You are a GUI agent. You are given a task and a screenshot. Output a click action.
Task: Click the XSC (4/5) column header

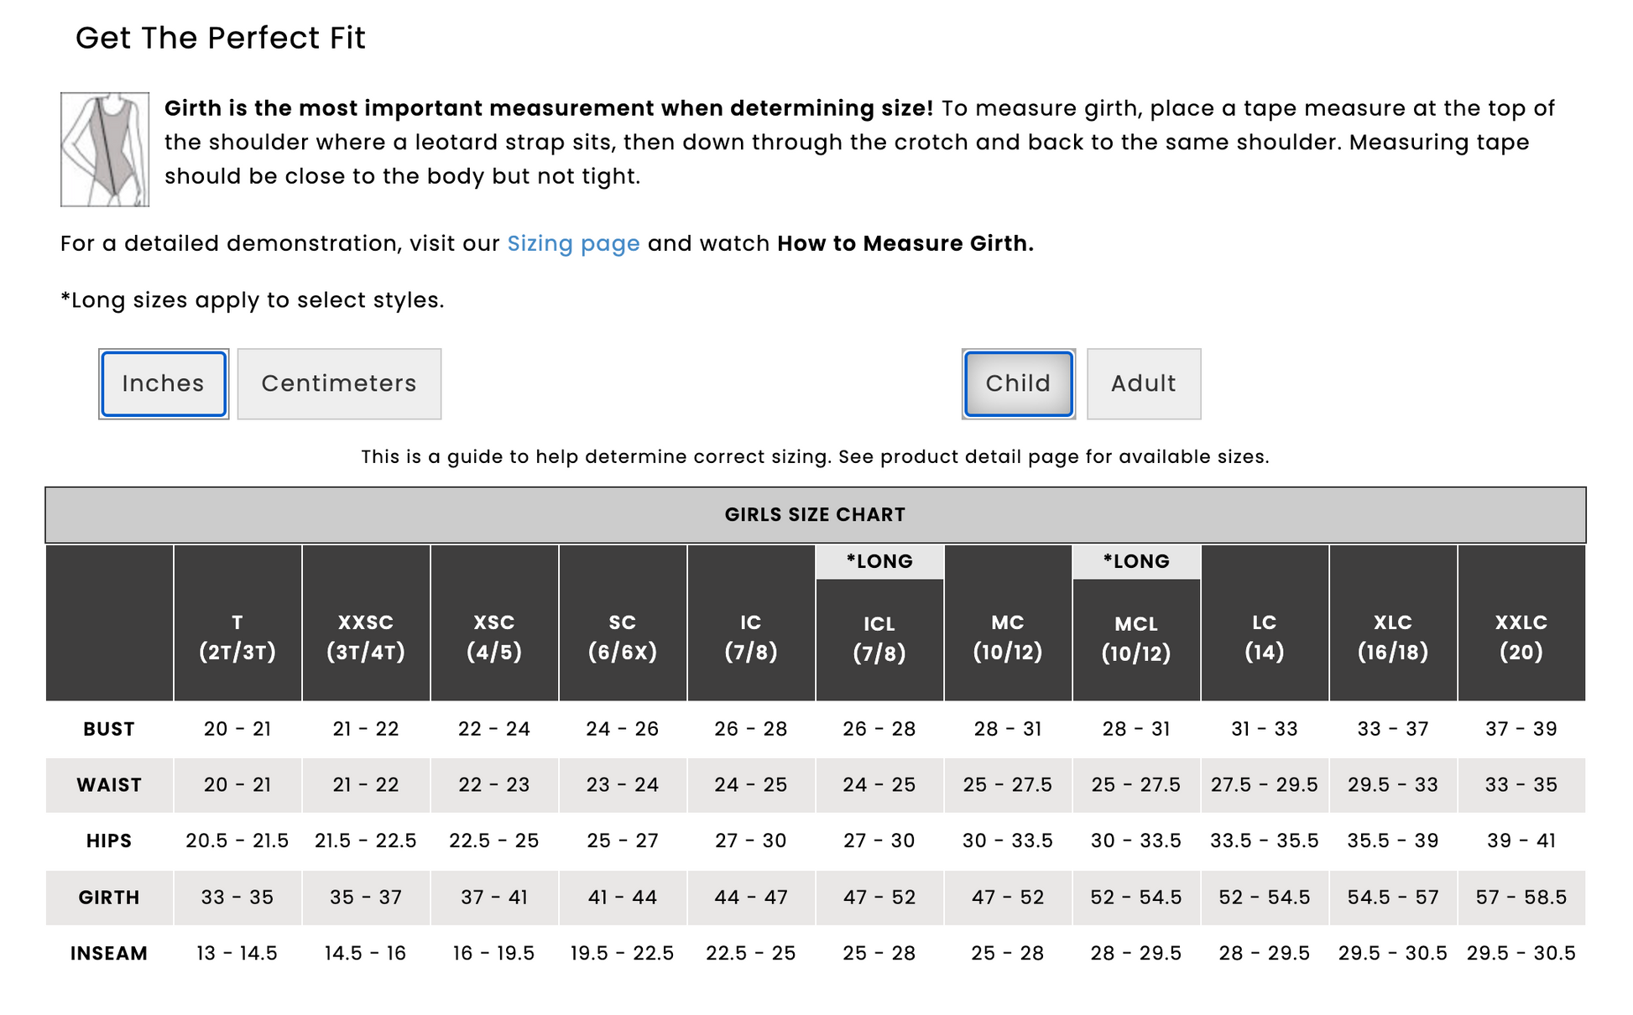[x=494, y=638]
